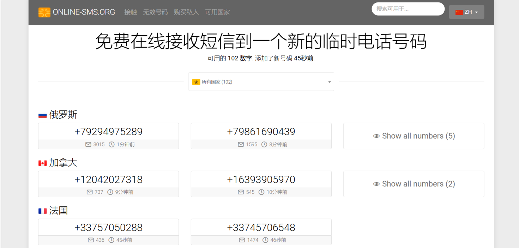The height and width of the screenshot is (248, 519).
Task: Click the star icon in the country selector
Action: 196,81
